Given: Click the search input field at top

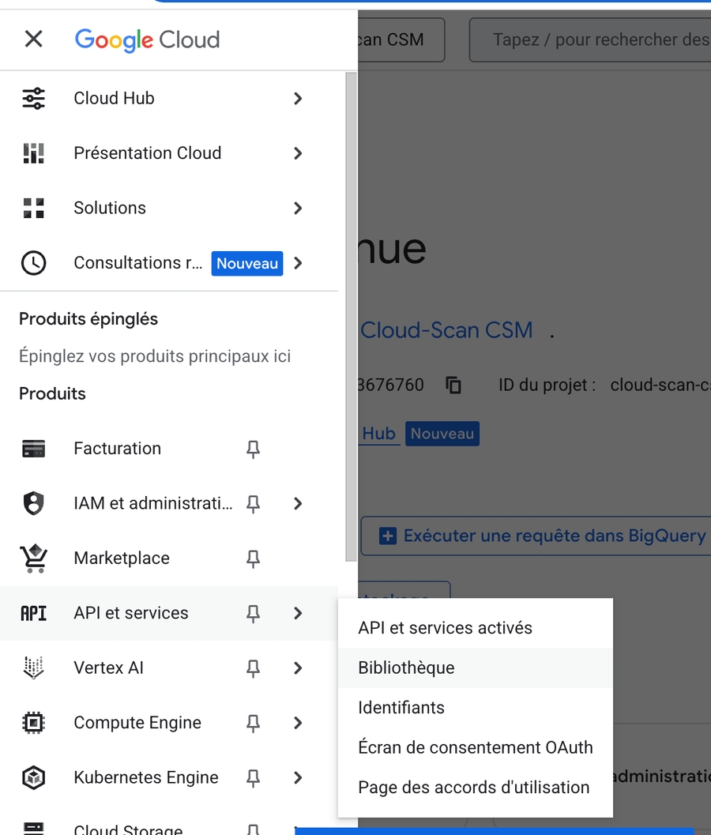Looking at the screenshot, I should click(x=592, y=39).
